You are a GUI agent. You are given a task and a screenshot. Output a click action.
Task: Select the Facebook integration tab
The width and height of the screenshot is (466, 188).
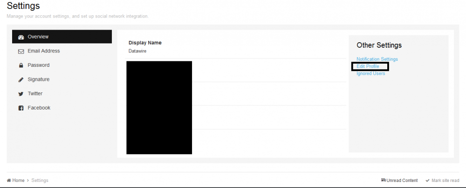62,108
